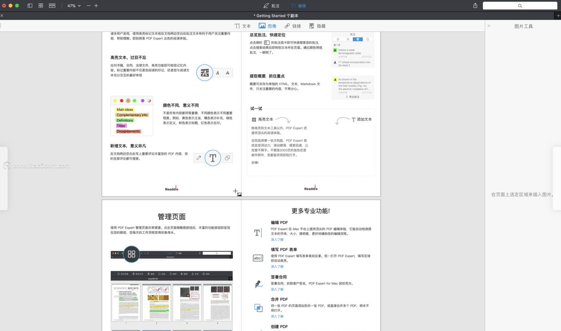Click the shapes icon beside T

tap(227, 158)
